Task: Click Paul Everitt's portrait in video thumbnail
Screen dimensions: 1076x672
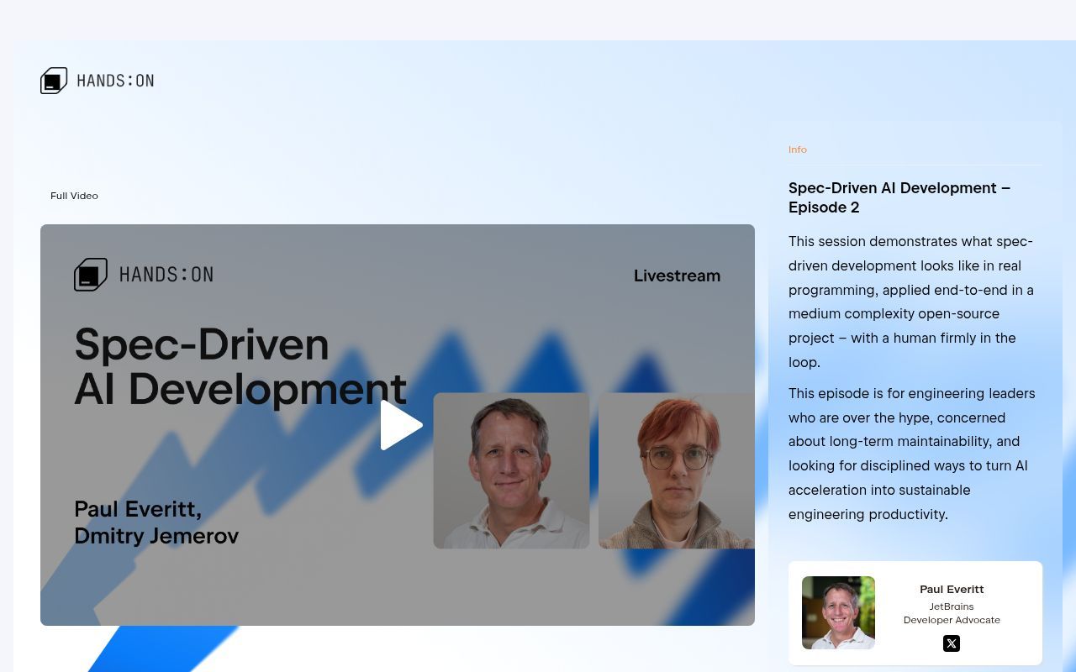Action: (511, 470)
